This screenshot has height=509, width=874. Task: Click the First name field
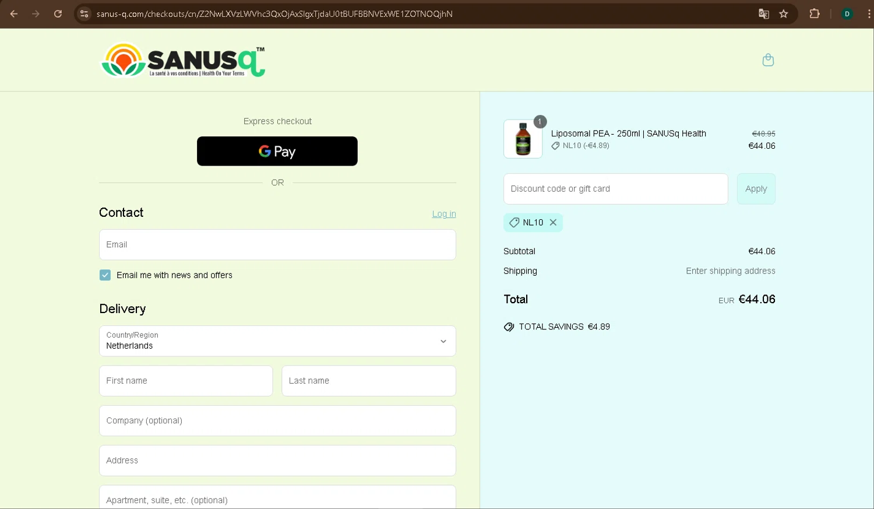click(186, 381)
